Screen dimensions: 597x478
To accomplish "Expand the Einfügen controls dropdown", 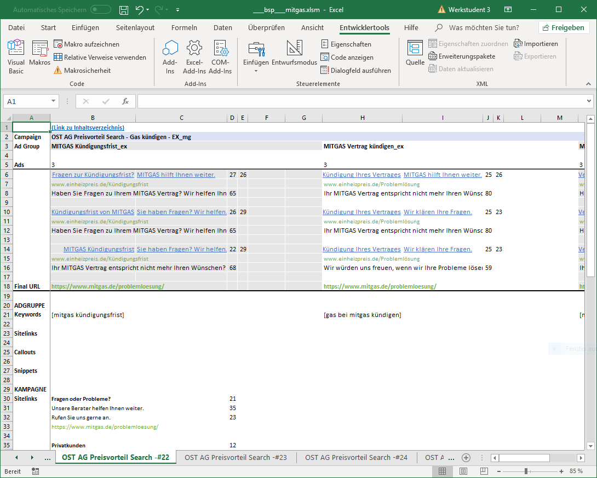I will (x=256, y=71).
